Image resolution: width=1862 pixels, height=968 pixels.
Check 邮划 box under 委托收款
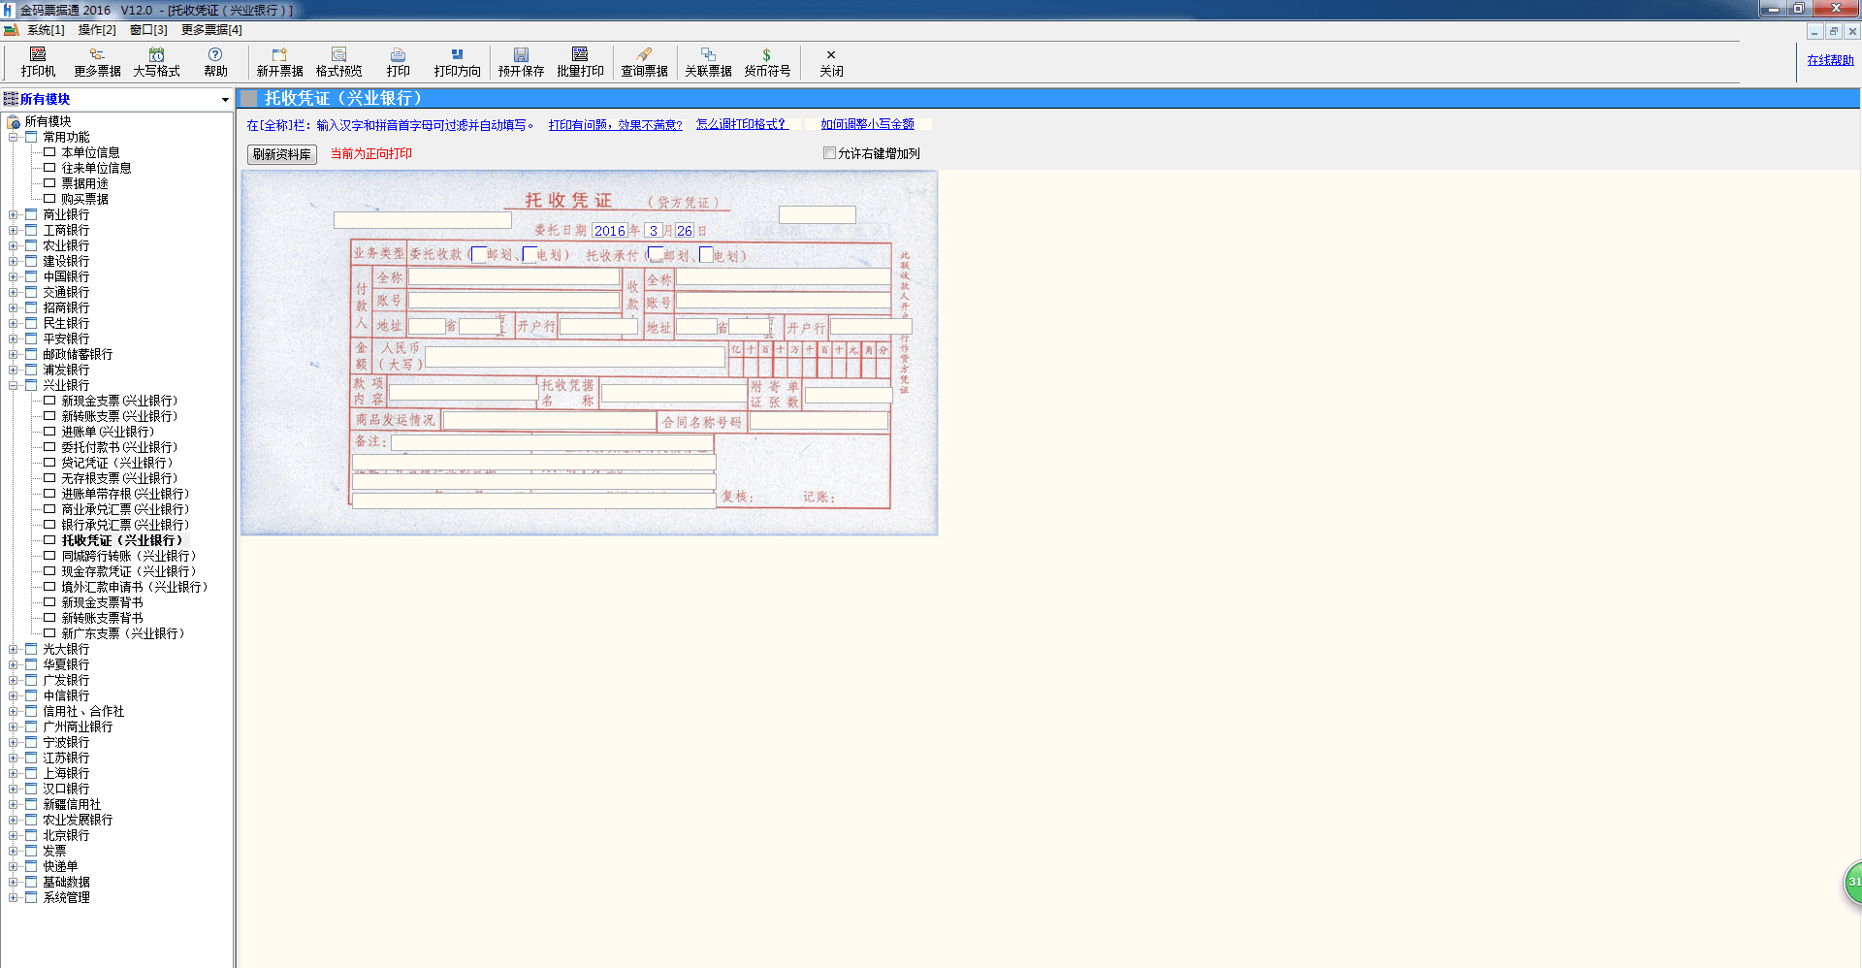click(x=478, y=254)
